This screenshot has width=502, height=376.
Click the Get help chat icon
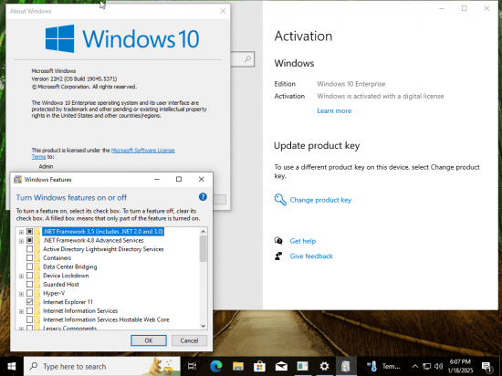(278, 241)
